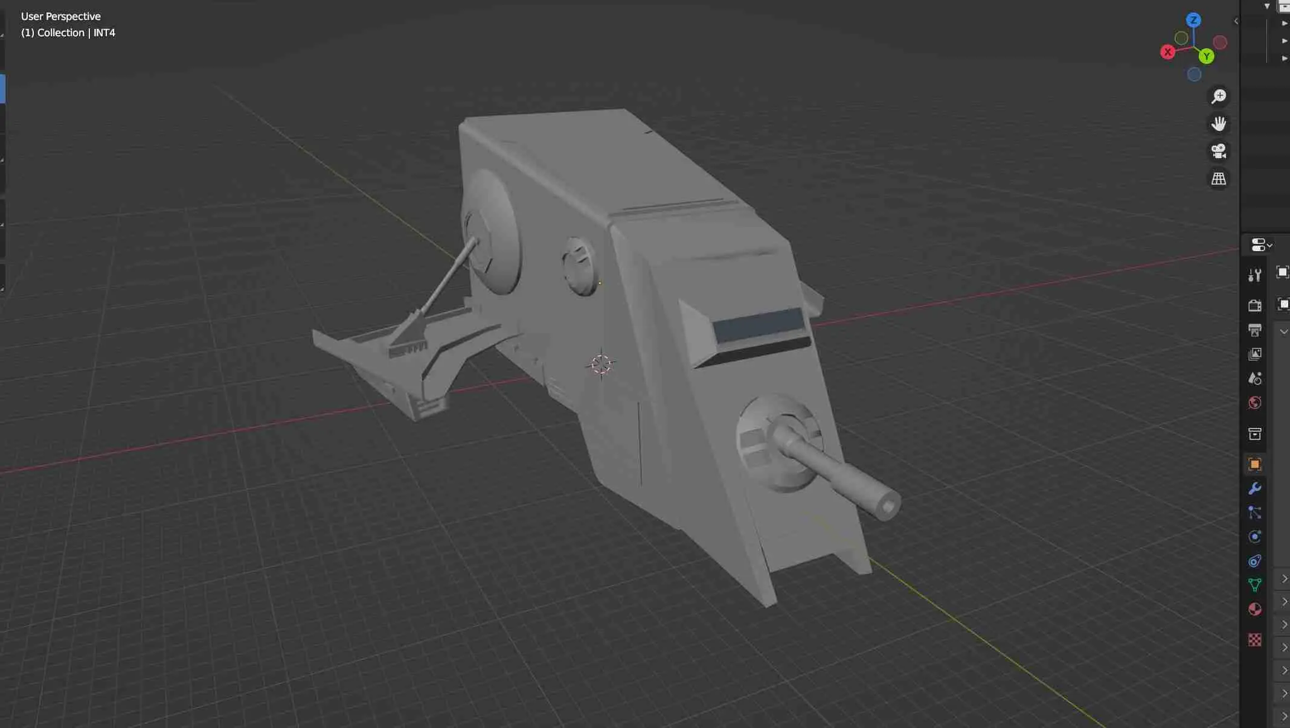Open the Properties editor type dropdown
The height and width of the screenshot is (728, 1290).
tap(1262, 244)
